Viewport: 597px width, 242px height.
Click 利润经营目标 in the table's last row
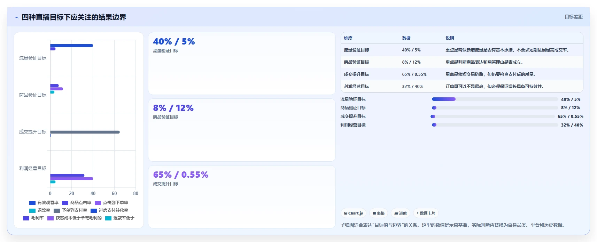coord(356,87)
